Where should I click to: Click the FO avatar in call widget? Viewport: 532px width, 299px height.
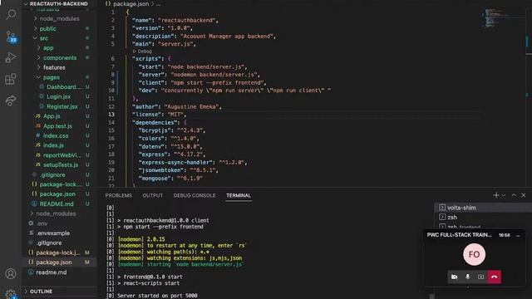pyautogui.click(x=474, y=254)
